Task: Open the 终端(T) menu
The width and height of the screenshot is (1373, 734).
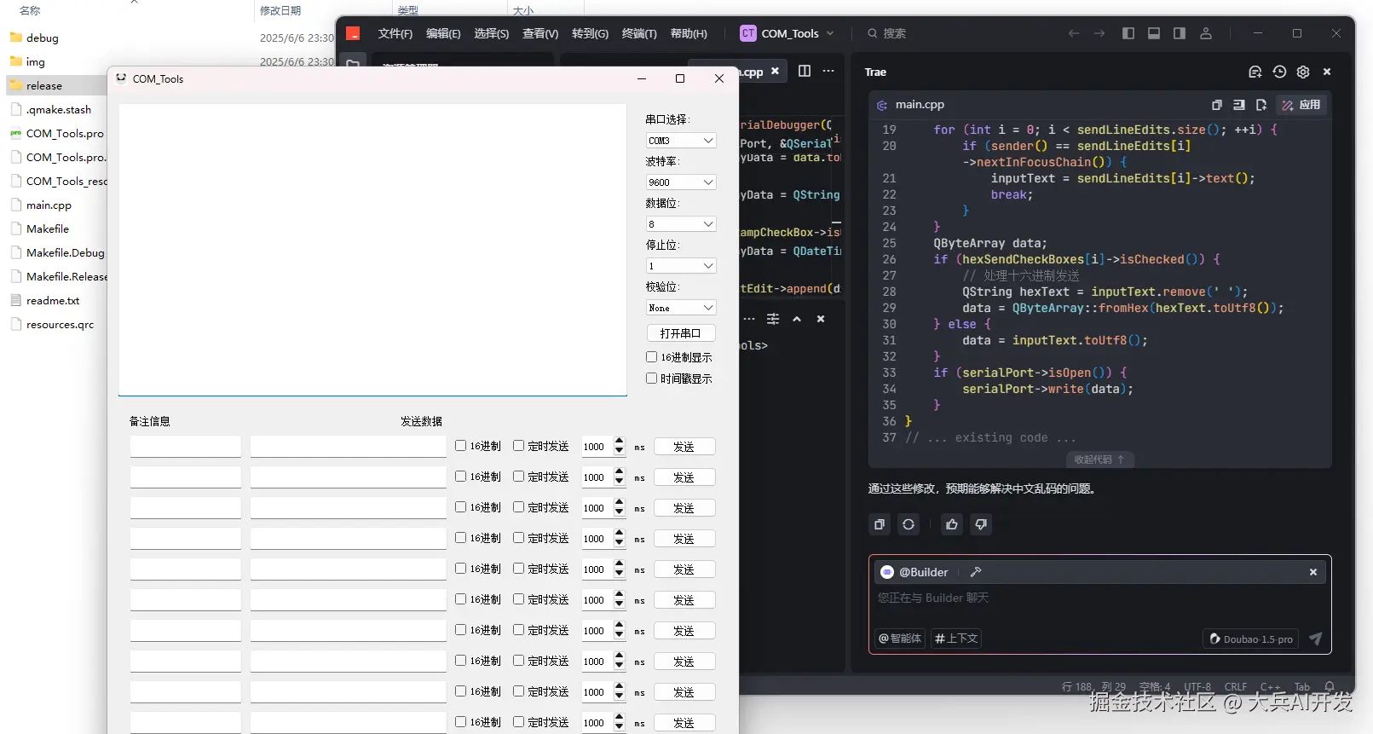Action: tap(639, 33)
